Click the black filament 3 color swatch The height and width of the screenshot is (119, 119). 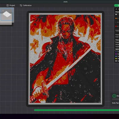coord(116,22)
